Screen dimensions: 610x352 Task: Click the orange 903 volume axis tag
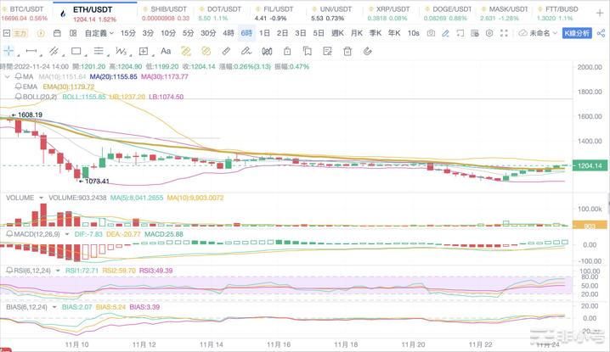click(590, 225)
